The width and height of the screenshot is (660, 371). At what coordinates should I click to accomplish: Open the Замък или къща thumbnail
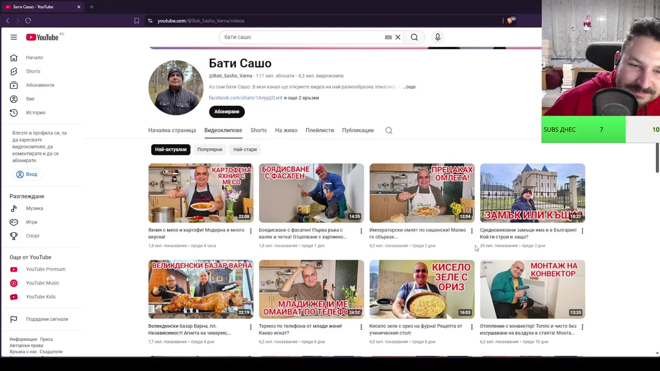(532, 193)
